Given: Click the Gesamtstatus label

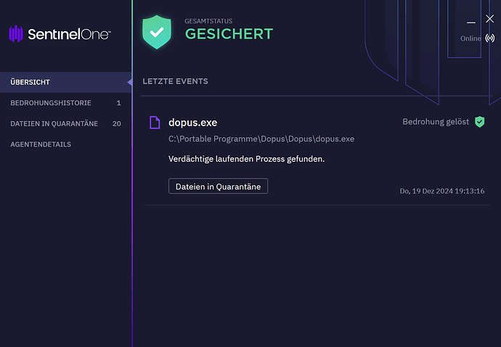Looking at the screenshot, I should coord(208,21).
